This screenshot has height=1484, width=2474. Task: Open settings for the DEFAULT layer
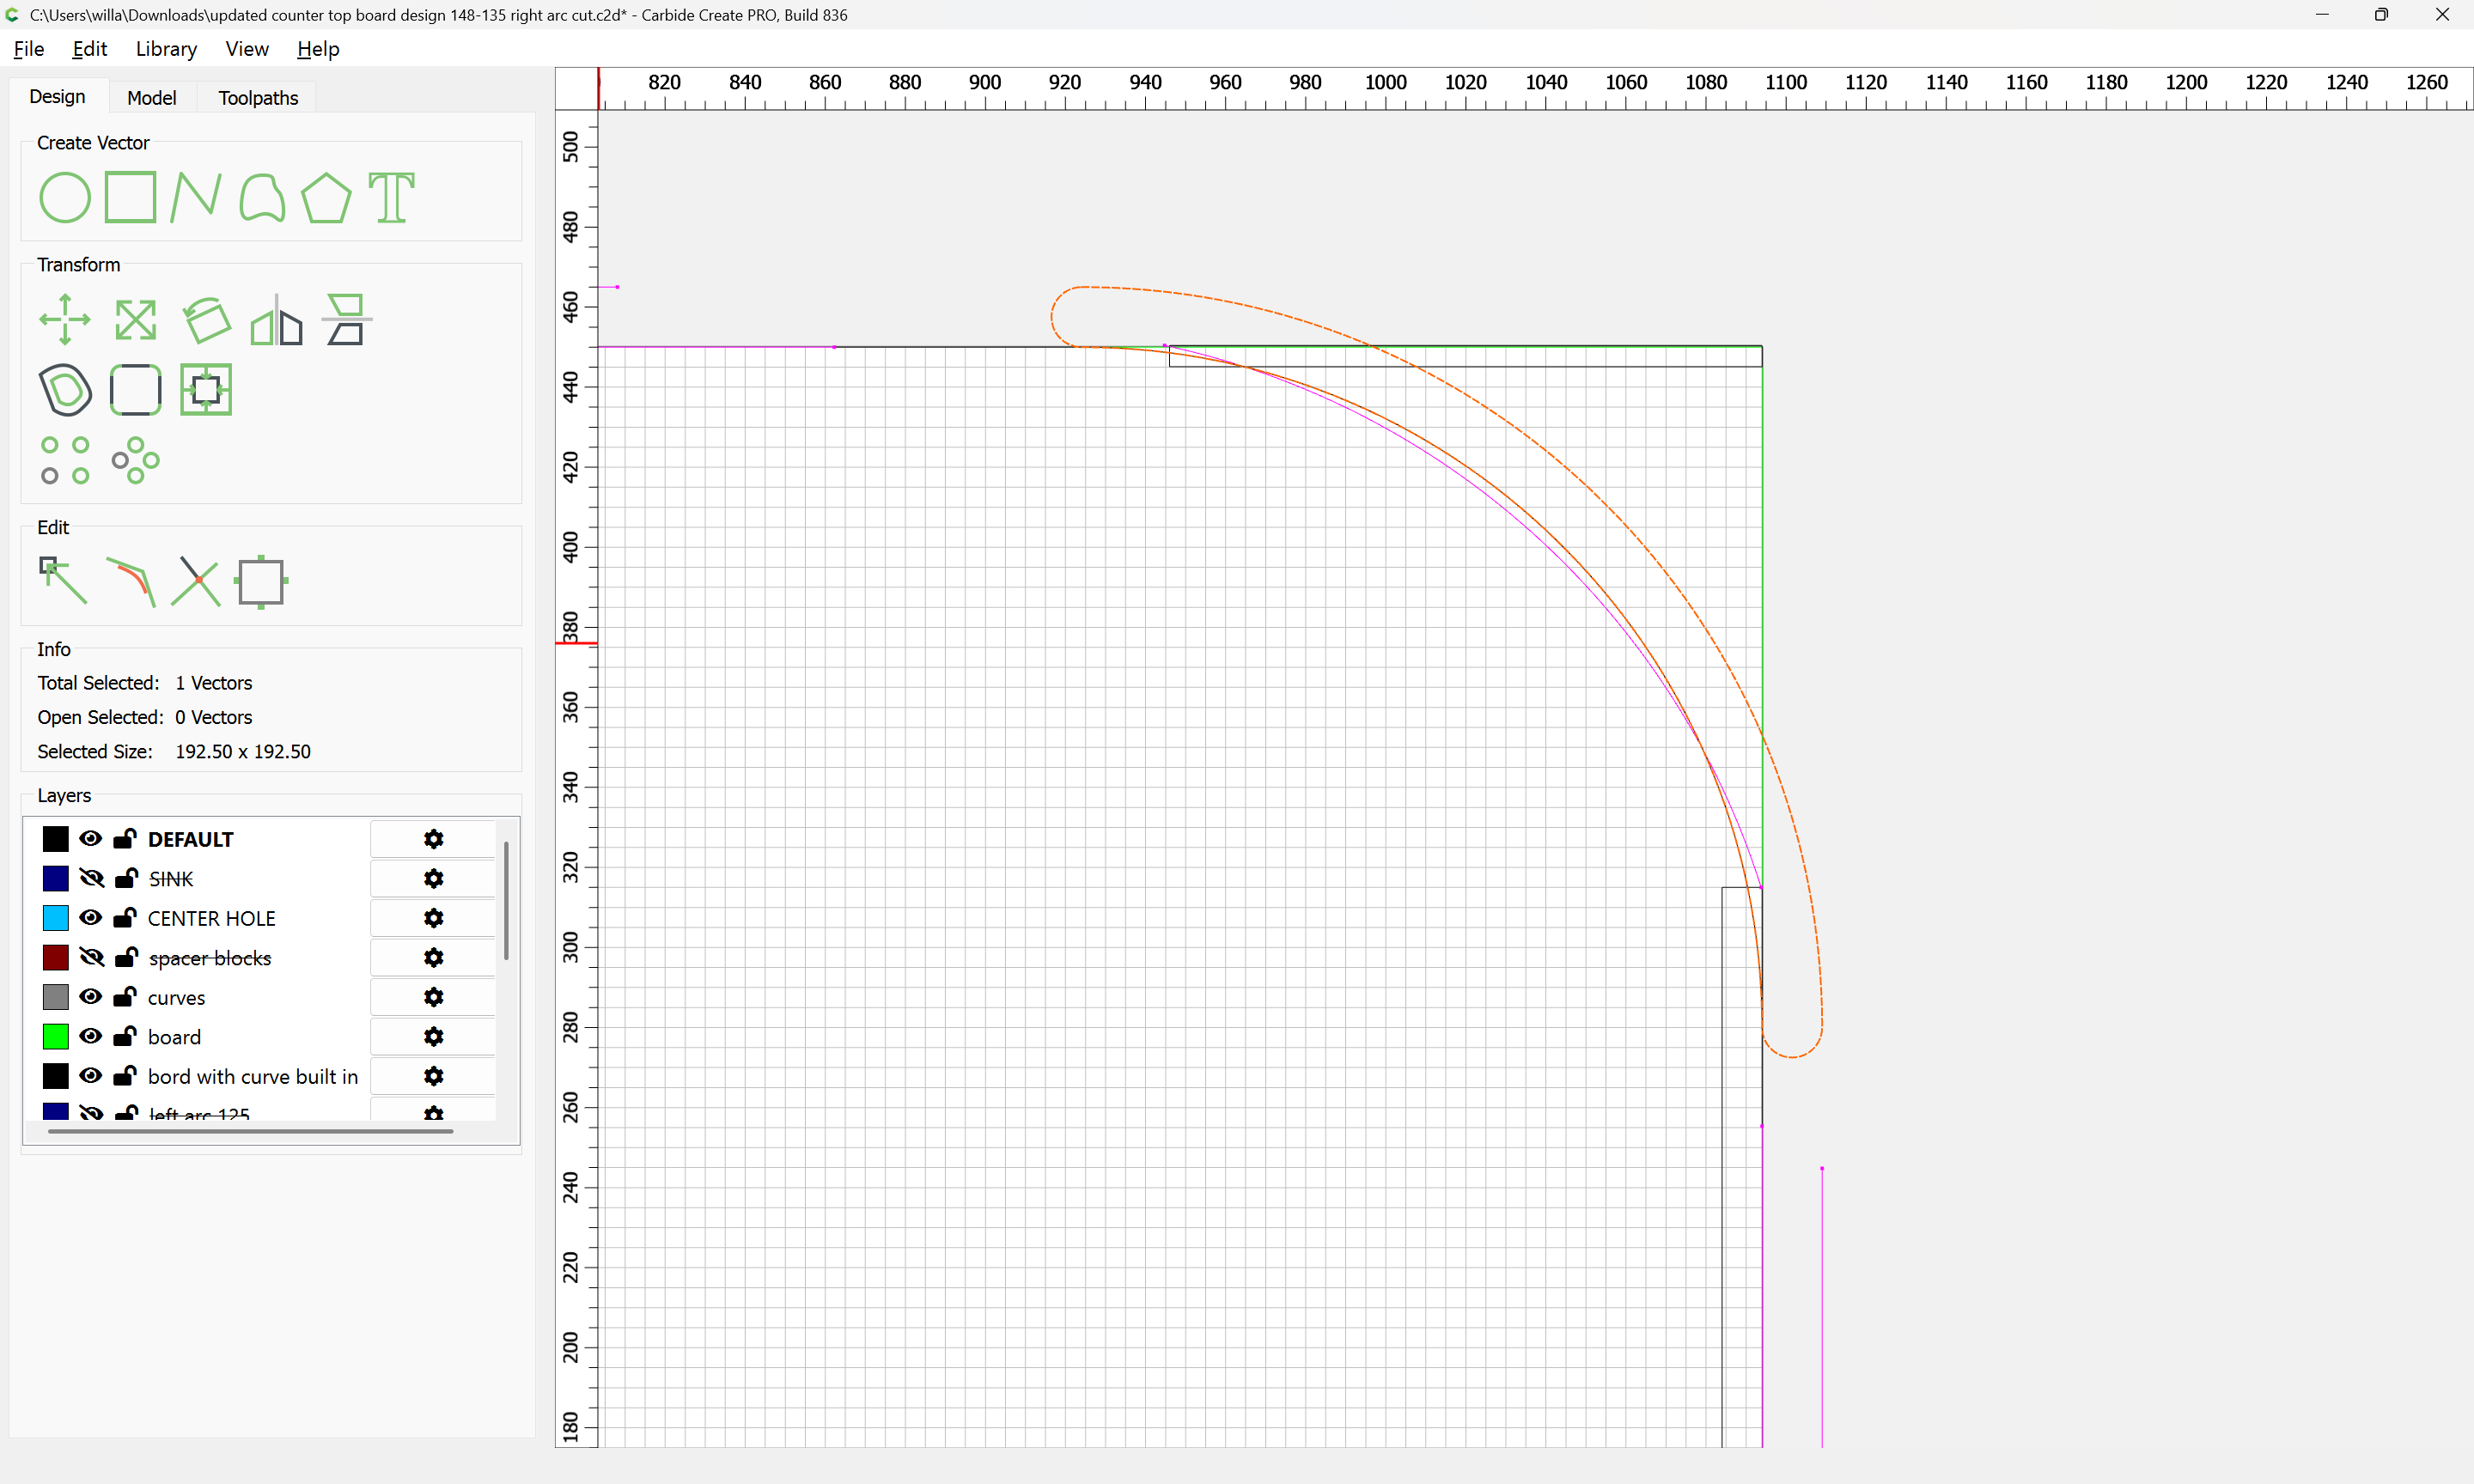pyautogui.click(x=433, y=839)
